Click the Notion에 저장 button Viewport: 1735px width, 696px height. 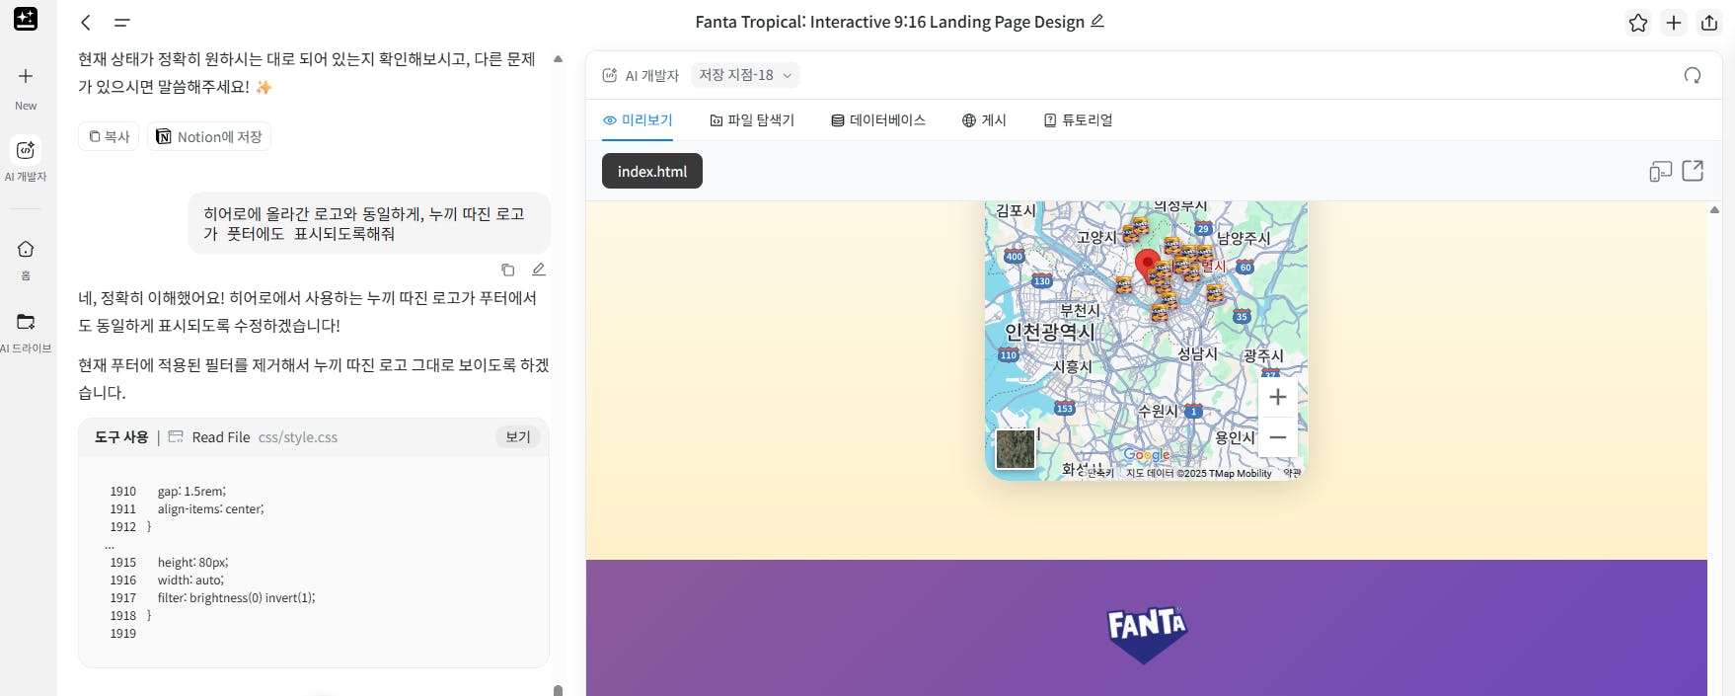pyautogui.click(x=209, y=136)
